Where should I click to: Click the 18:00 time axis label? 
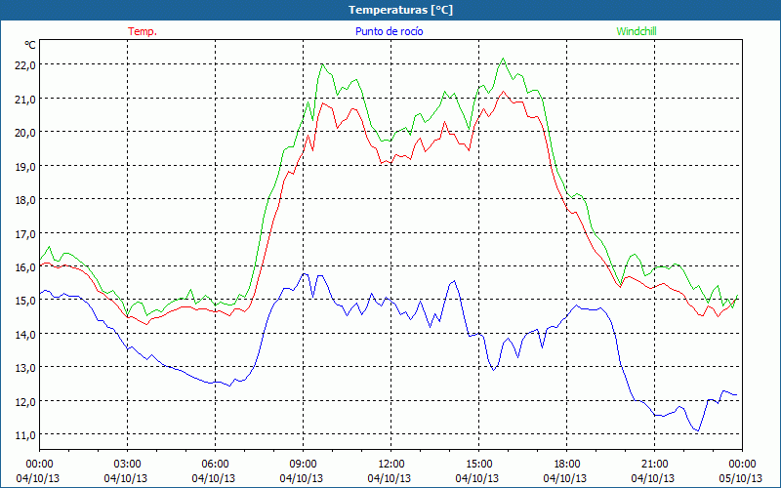(x=567, y=465)
